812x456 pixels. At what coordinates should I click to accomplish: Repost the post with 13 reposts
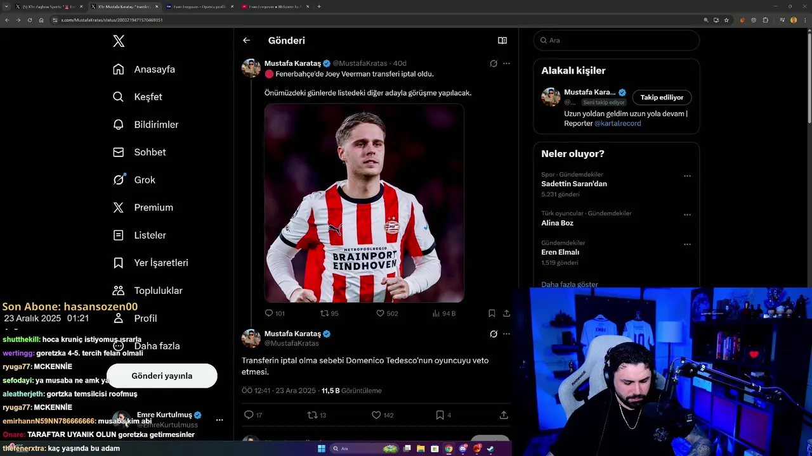tap(317, 415)
